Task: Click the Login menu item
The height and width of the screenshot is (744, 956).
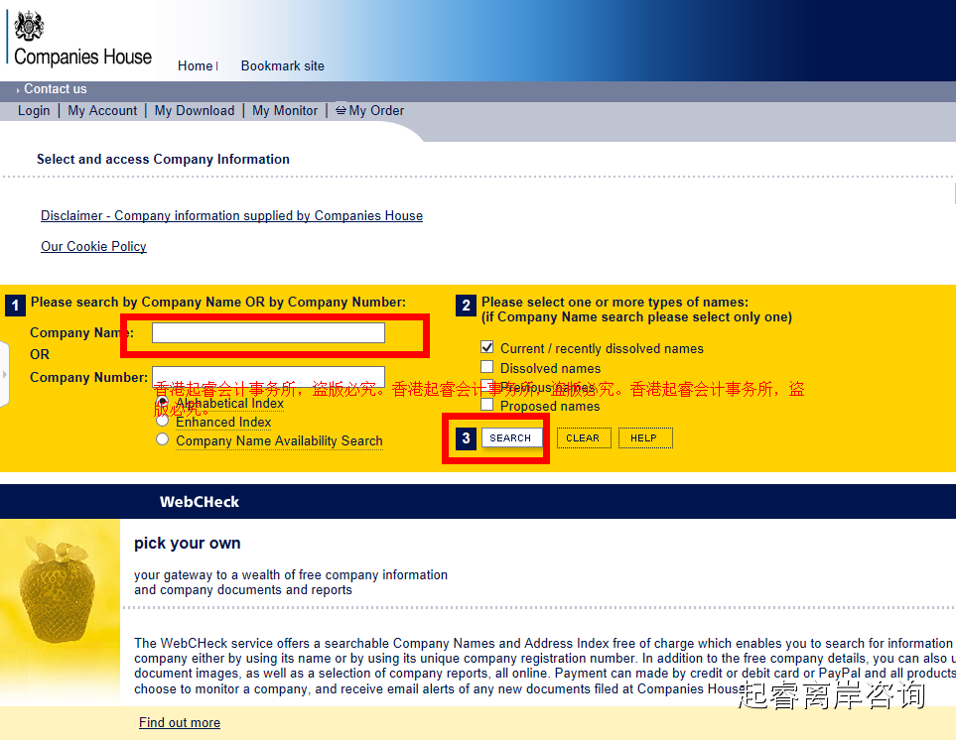Action: click(x=34, y=111)
